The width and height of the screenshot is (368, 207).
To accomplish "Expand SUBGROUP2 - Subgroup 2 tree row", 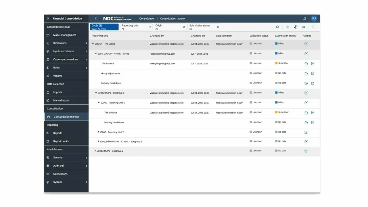I will (95, 151).
